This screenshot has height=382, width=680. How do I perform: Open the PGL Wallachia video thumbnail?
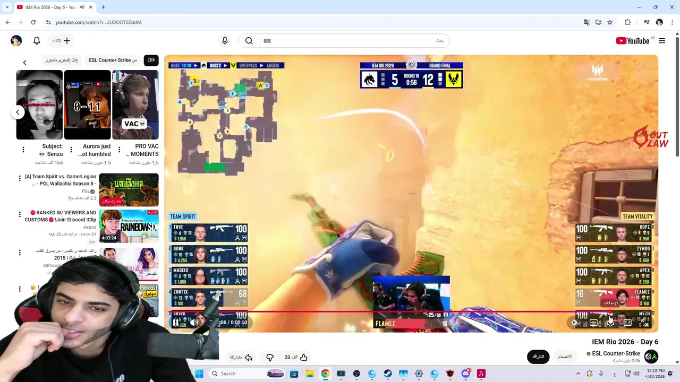click(129, 190)
